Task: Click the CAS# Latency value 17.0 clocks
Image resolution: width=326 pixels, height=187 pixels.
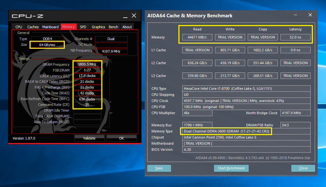Action: [x=87, y=76]
